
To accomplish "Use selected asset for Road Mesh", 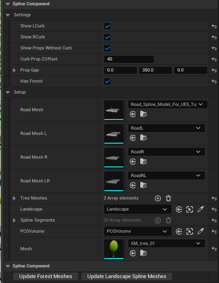I will click(x=133, y=114).
